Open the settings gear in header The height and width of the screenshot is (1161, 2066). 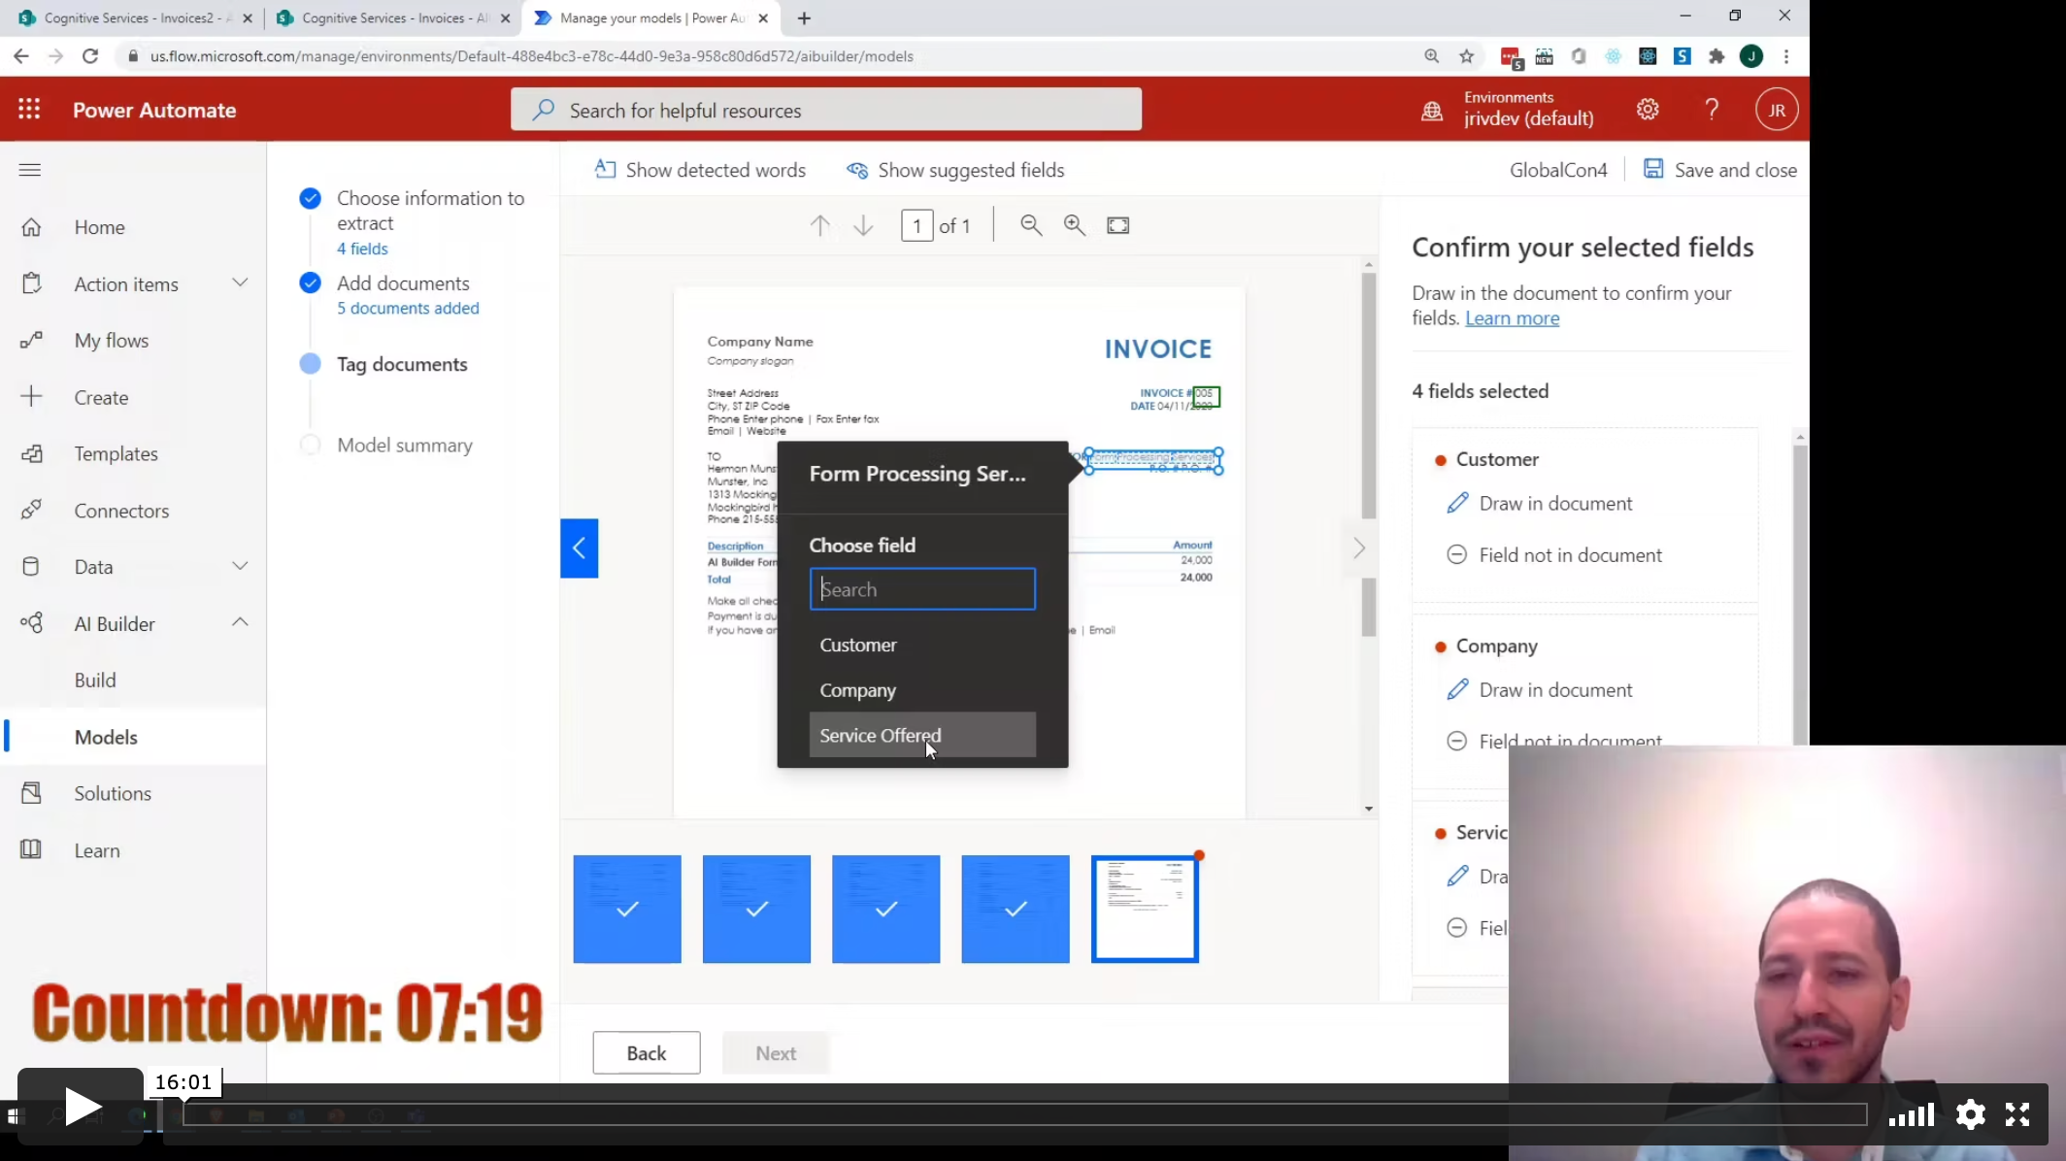[1648, 110]
